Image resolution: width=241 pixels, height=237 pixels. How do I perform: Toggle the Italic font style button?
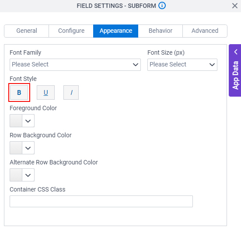(71, 93)
